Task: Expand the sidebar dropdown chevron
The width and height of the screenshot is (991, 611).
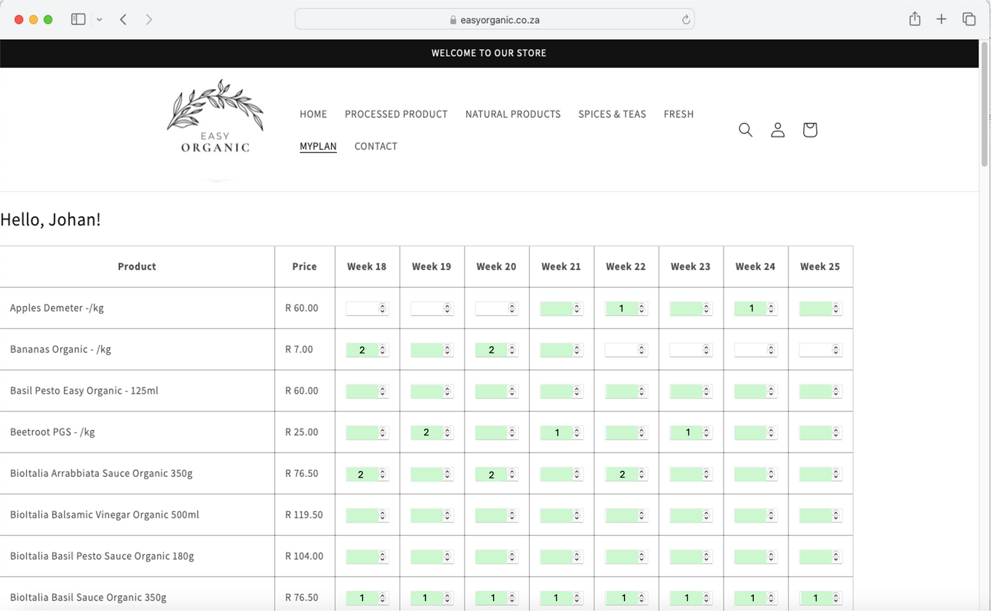Action: [99, 20]
